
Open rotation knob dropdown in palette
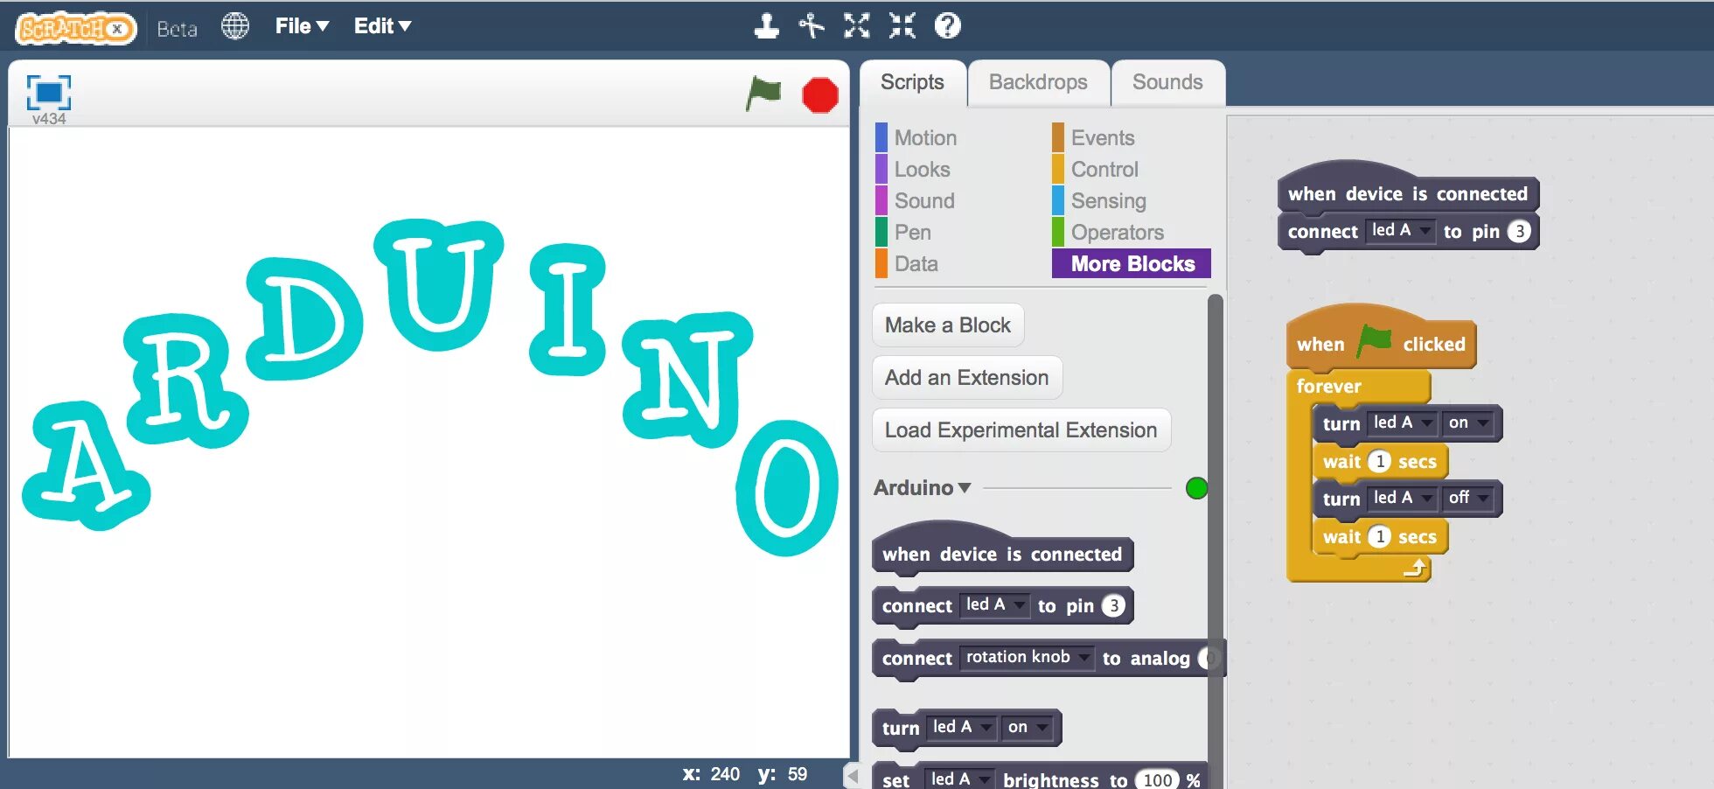[1027, 658]
